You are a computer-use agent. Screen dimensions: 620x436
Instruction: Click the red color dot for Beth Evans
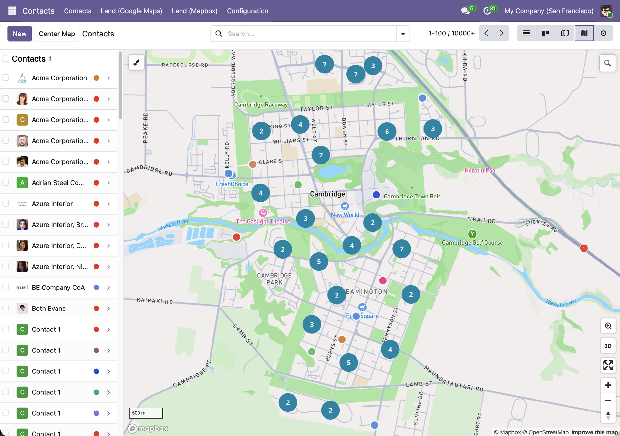click(96, 309)
